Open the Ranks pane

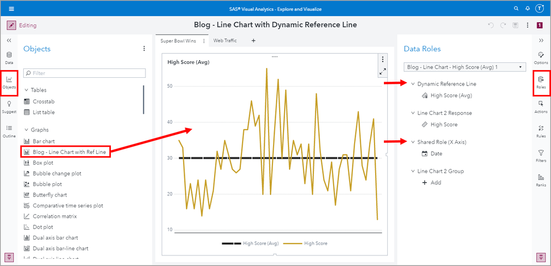pyautogui.click(x=541, y=180)
